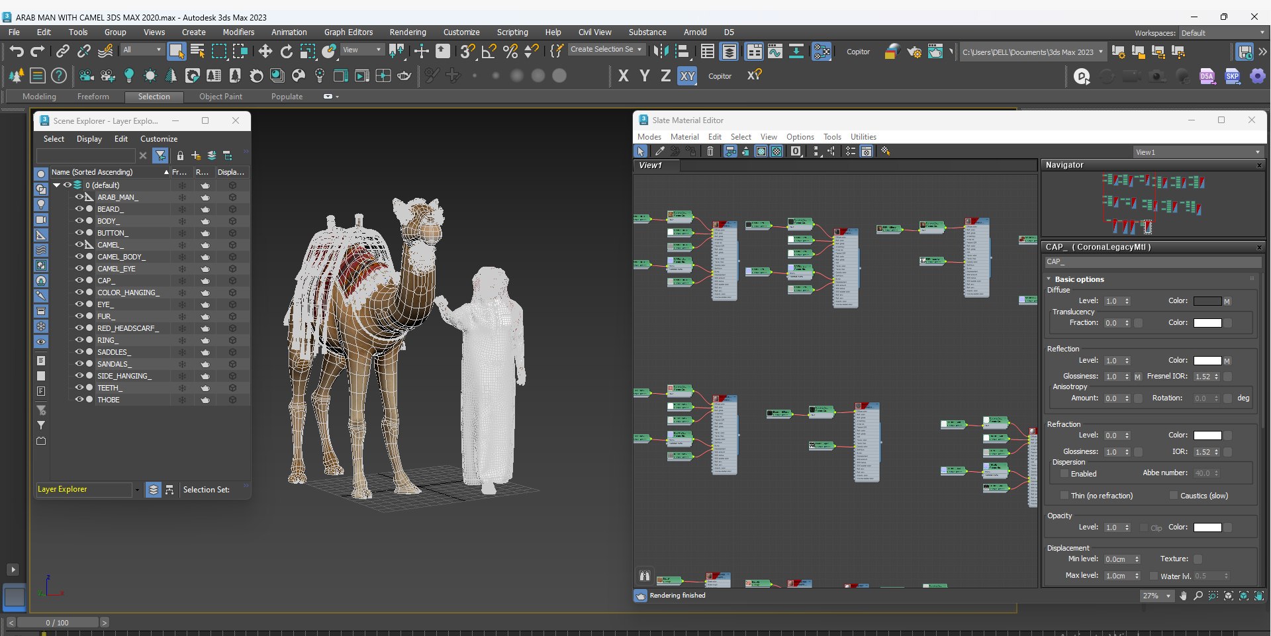Image resolution: width=1271 pixels, height=636 pixels.
Task: Select the Slate editor arrow select tool
Action: point(641,152)
